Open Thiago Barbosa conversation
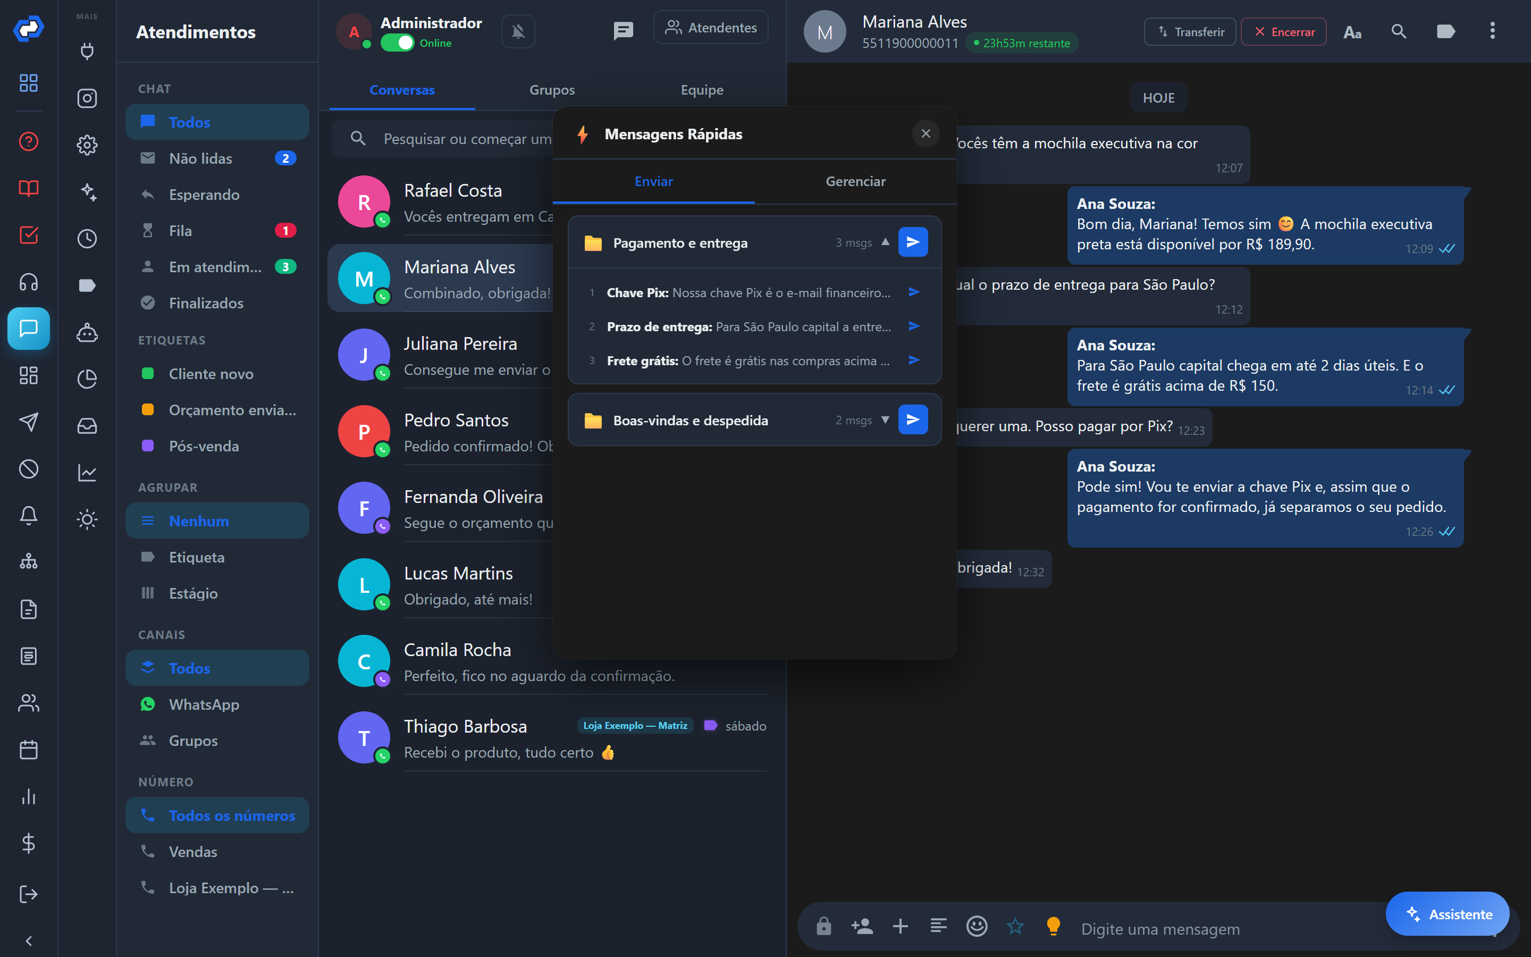The width and height of the screenshot is (1531, 957). pos(552,738)
